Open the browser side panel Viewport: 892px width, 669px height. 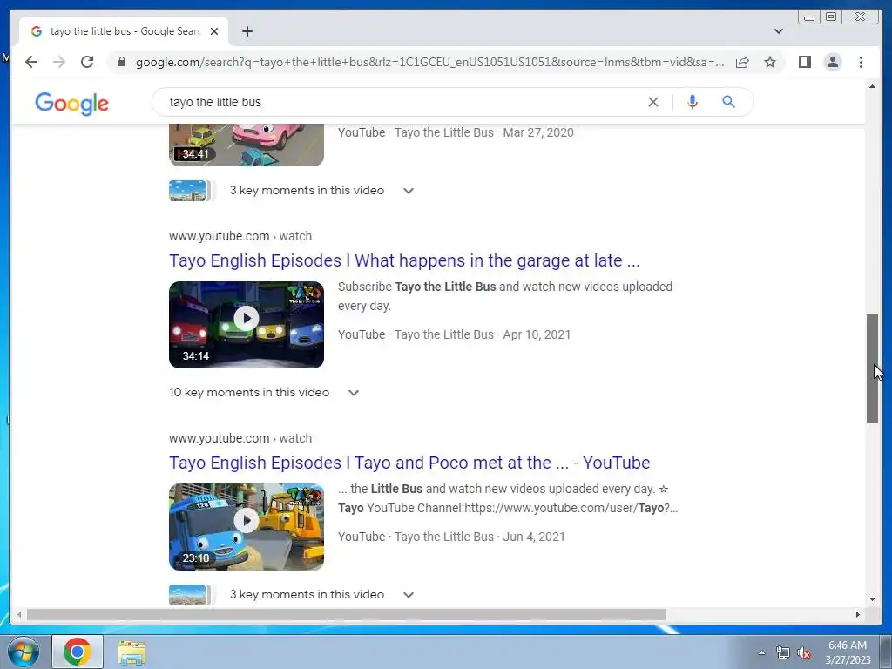pyautogui.click(x=804, y=62)
